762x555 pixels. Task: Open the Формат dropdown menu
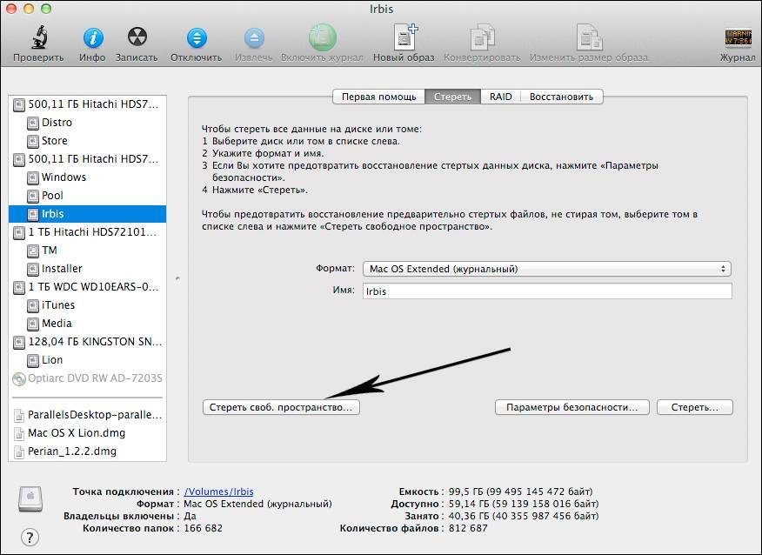click(547, 269)
